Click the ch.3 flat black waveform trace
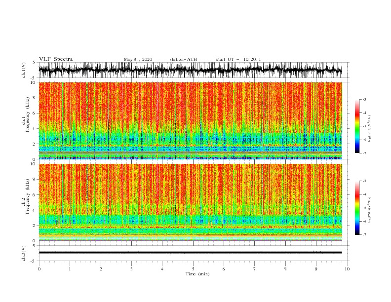This screenshot has width=391, height=302. click(x=190, y=253)
